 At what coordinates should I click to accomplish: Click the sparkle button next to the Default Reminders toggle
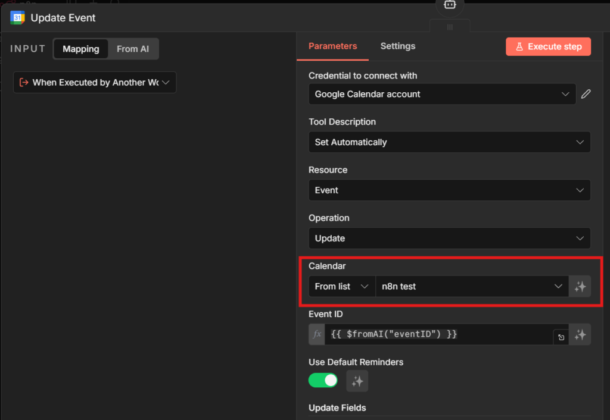coord(357,381)
